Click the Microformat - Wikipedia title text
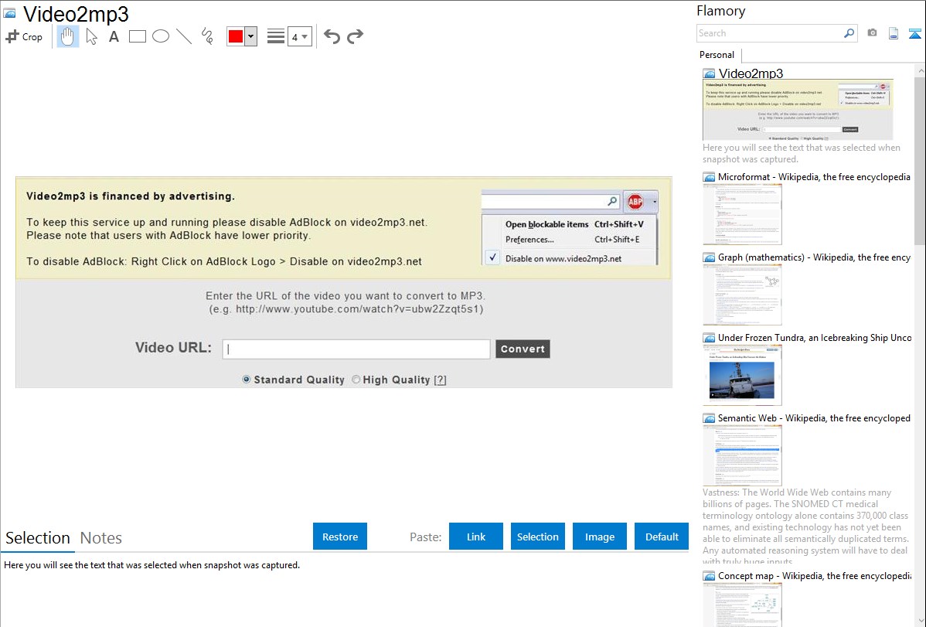 pyautogui.click(x=814, y=177)
